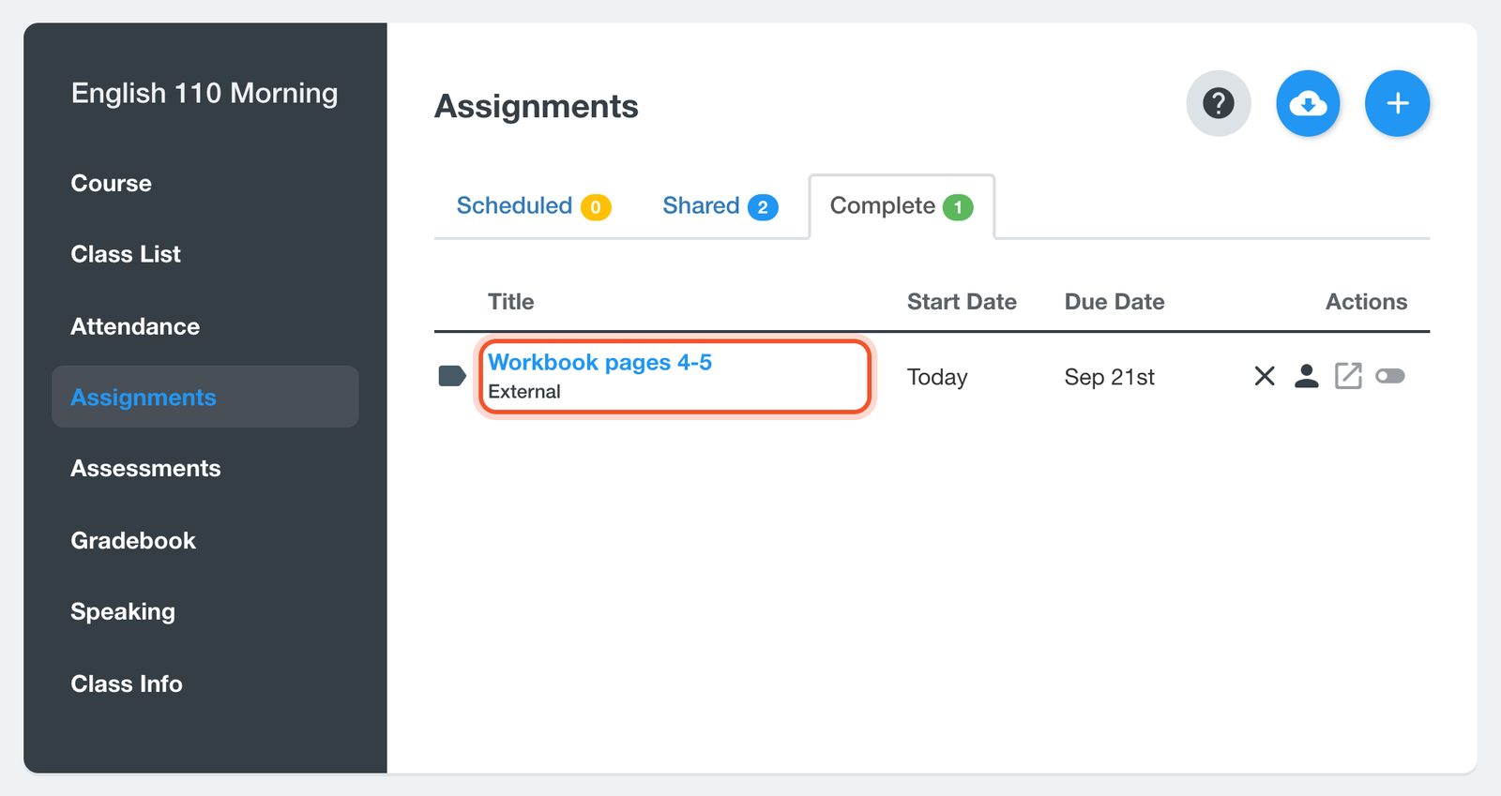This screenshot has width=1501, height=796.
Task: Switch to the Shared tab
Action: [720, 206]
